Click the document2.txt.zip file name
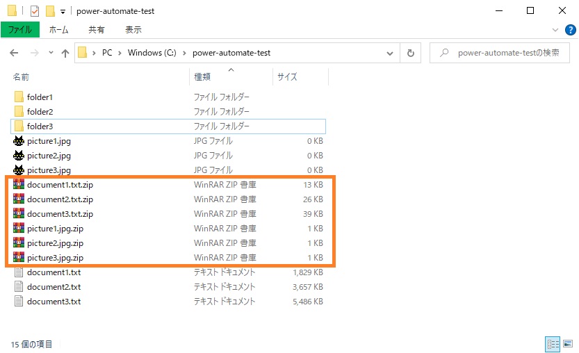This screenshot has width=579, height=353. coord(60,199)
